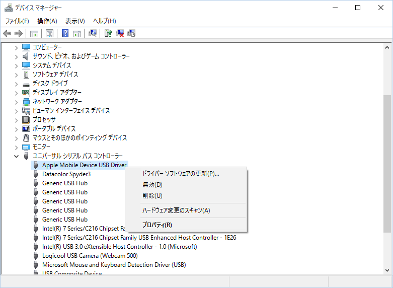
Task: Choose ドライバー ソフトウェアの更新(P)... from context menu
Action: click(181, 174)
